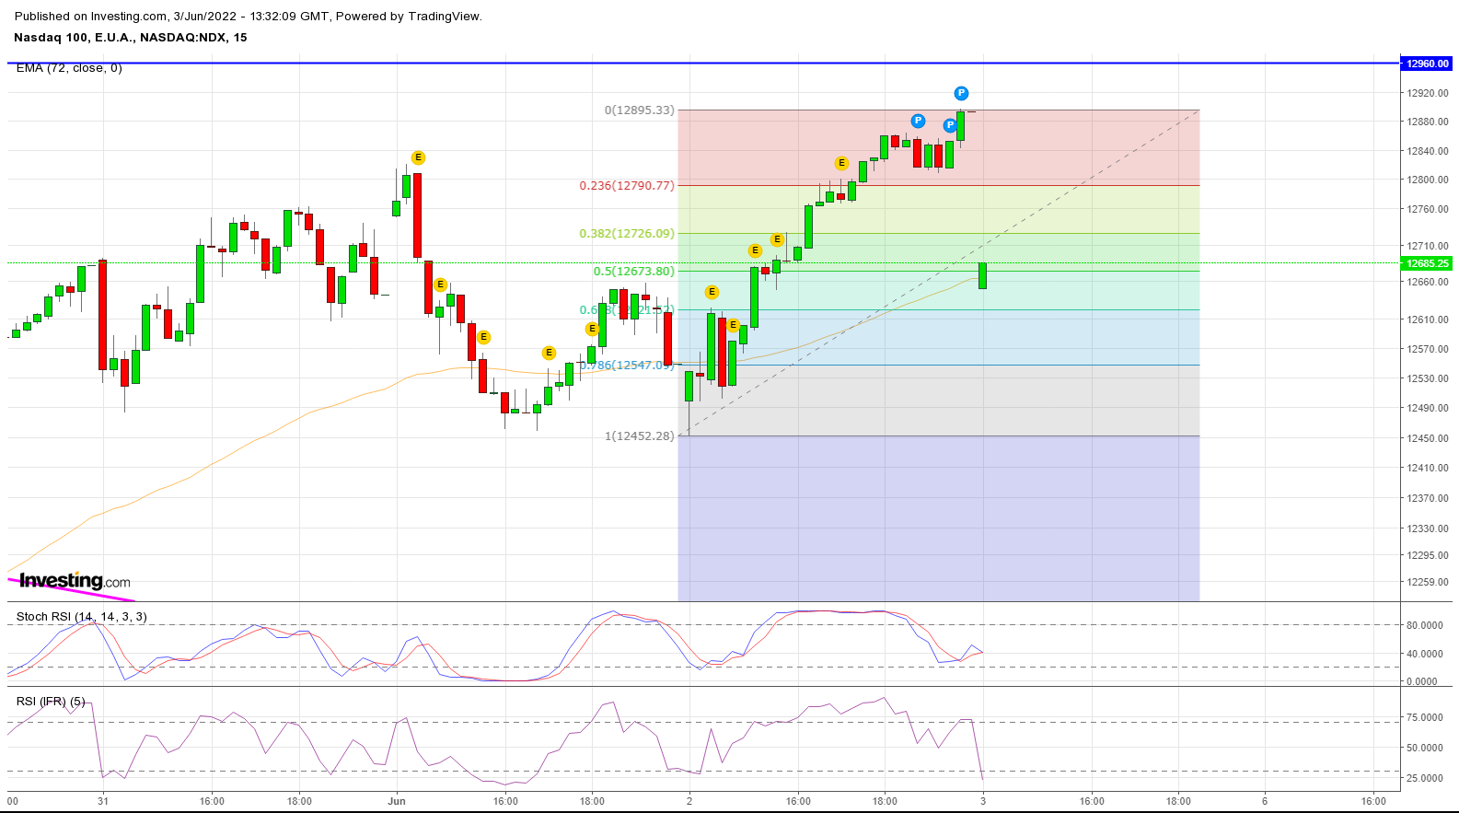Click the 12370.00 price axis label
The height and width of the screenshot is (813, 1459).
point(1428,498)
